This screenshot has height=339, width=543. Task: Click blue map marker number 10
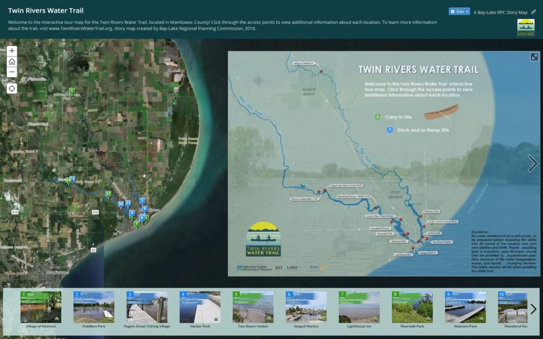[121, 204]
